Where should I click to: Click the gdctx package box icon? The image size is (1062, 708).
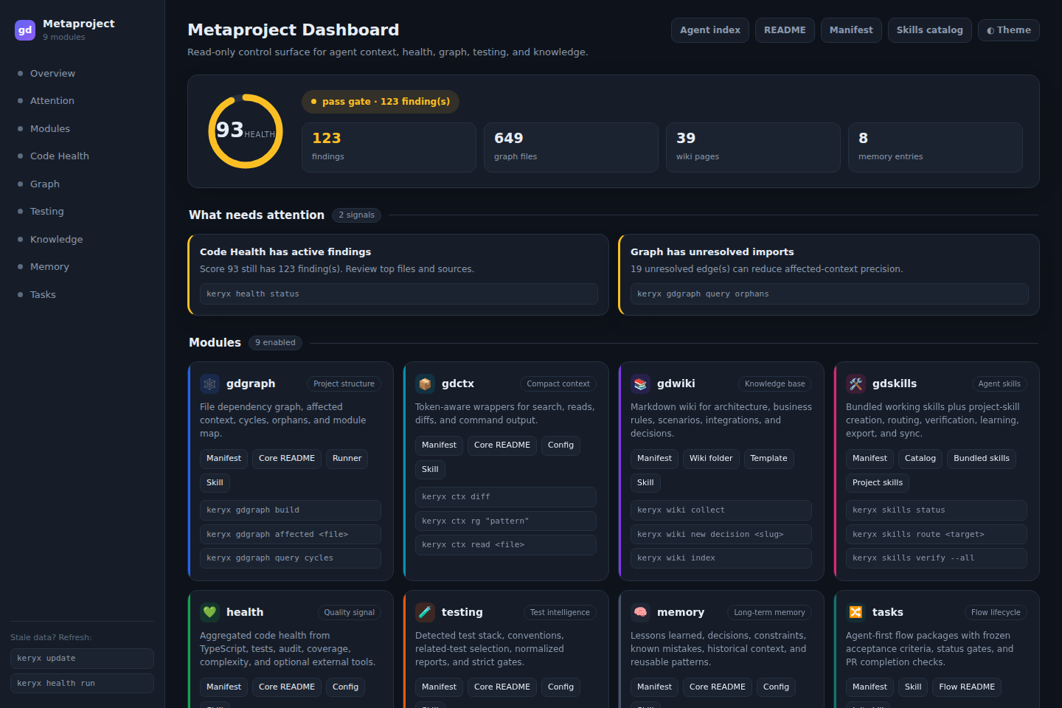pos(426,384)
